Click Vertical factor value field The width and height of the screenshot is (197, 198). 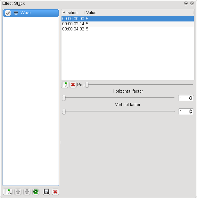[x=184, y=111]
